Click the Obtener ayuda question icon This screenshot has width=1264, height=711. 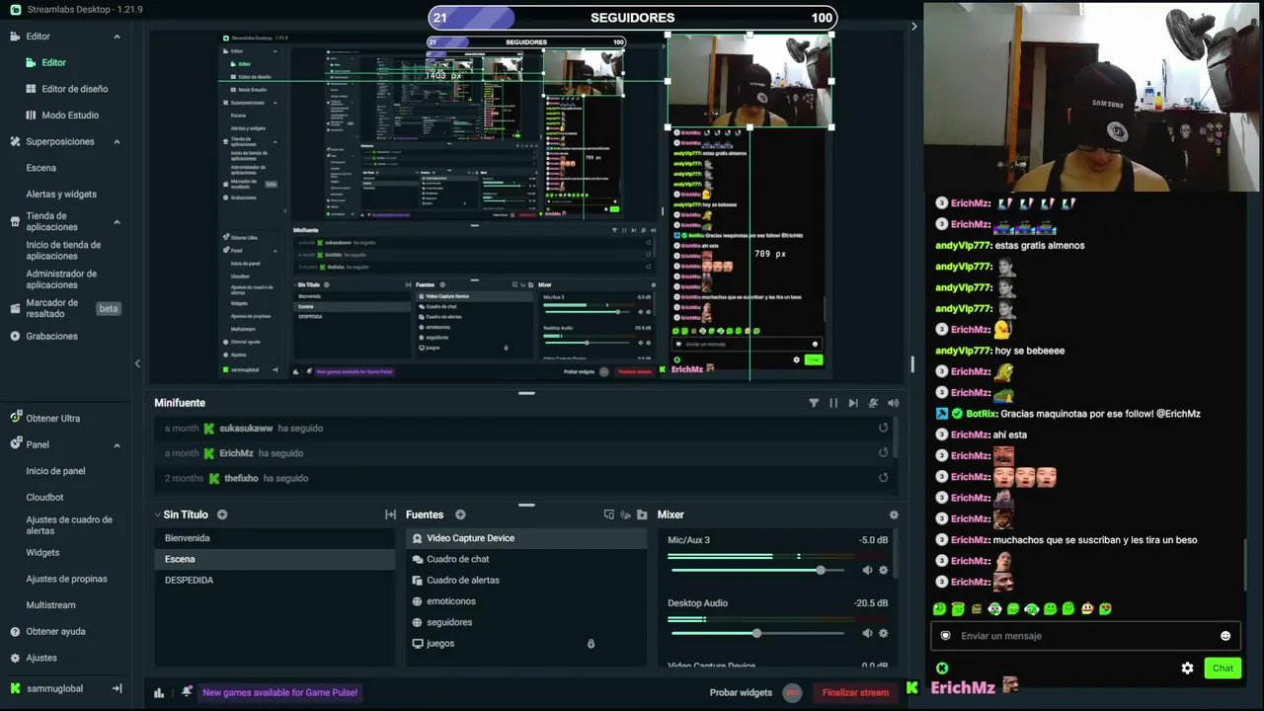(x=15, y=631)
